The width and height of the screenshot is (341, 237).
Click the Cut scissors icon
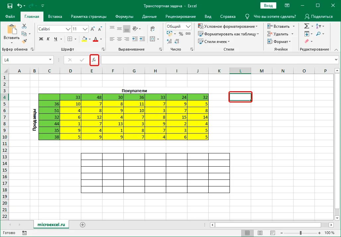click(24, 26)
